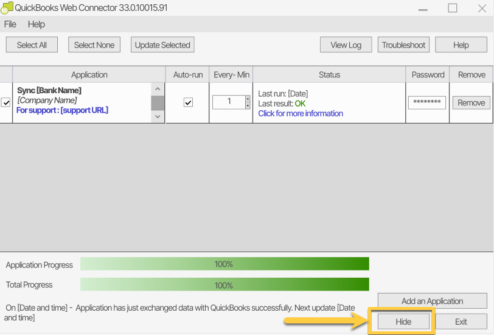Open the Click for more information link
494x335 pixels.
click(x=301, y=113)
